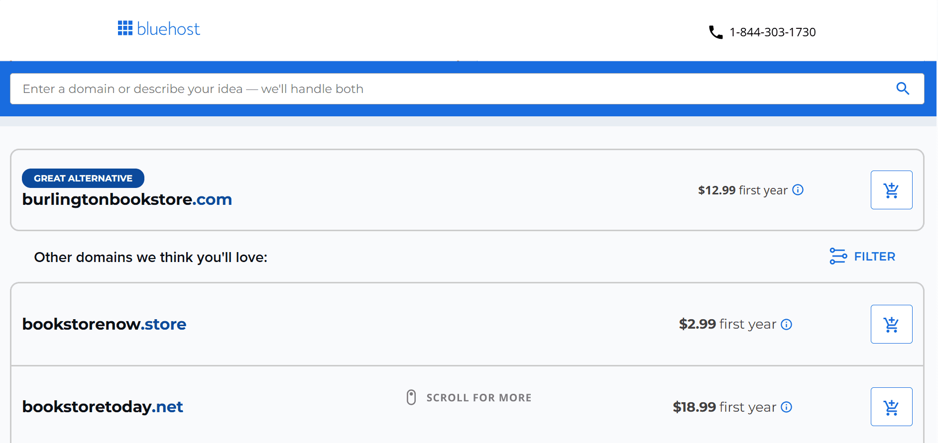Click the GREAT ALTERNATIVE badge
This screenshot has height=443, width=938.
[x=83, y=178]
